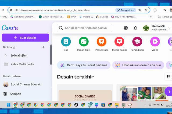Image resolution: width=172 pixels, height=114 pixels.
Task: Open WhatsApp from the taskbar
Action: pos(90,105)
